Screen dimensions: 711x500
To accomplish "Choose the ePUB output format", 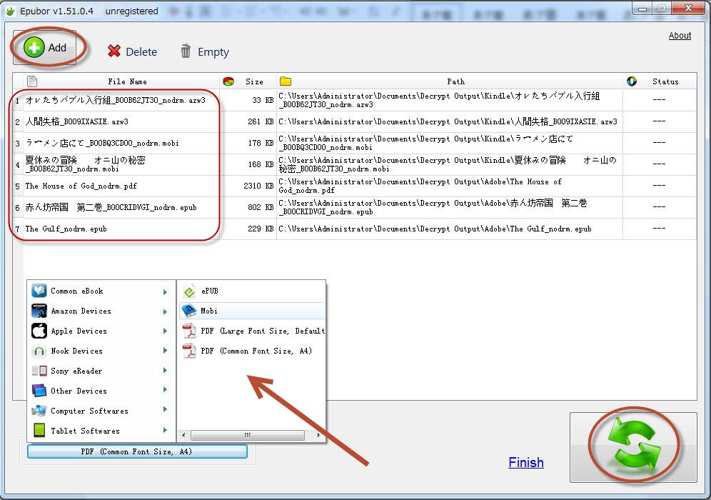I will point(252,291).
